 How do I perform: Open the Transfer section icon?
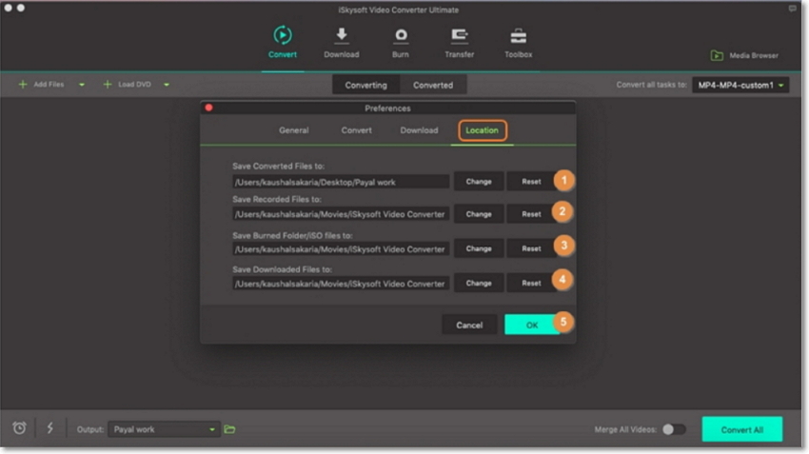pos(459,36)
